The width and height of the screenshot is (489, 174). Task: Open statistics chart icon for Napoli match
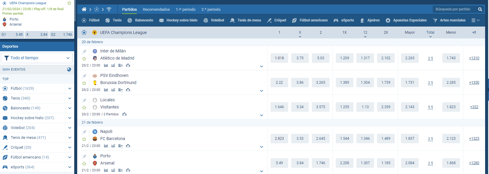click(x=106, y=146)
